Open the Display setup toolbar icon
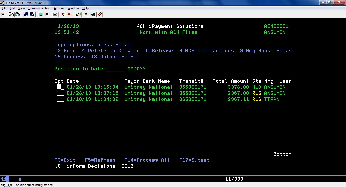 (x=41, y=14)
